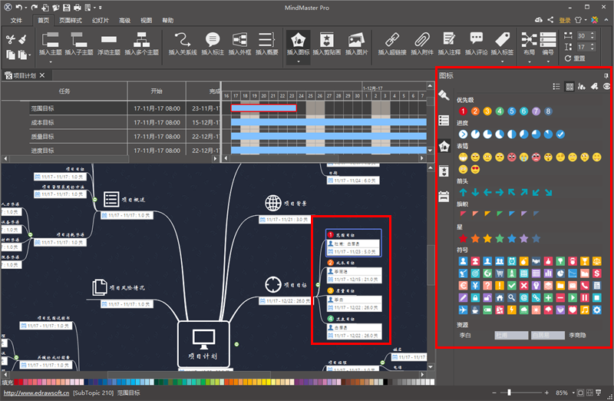Click Insert Clipart (插入剪贴画) icon
The image size is (614, 401).
(x=327, y=40)
